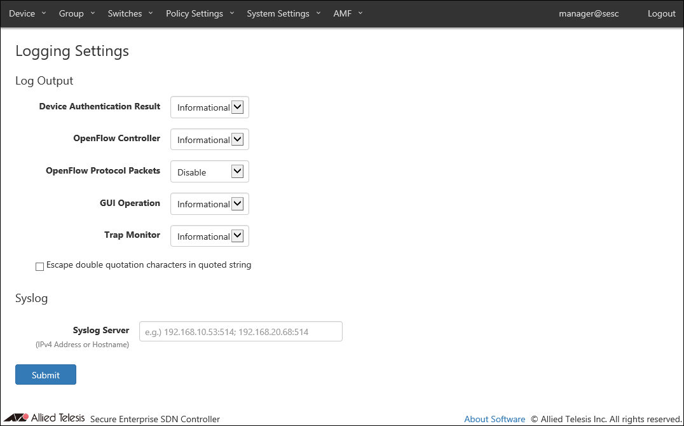Open the GUI Operation log level dropdown
This screenshot has height=426, width=684.
click(209, 204)
